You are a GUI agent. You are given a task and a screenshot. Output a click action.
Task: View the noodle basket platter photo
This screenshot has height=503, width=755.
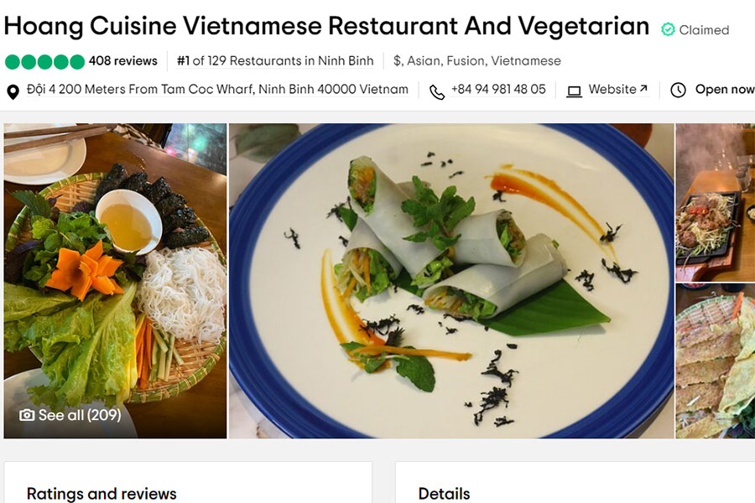(x=115, y=281)
